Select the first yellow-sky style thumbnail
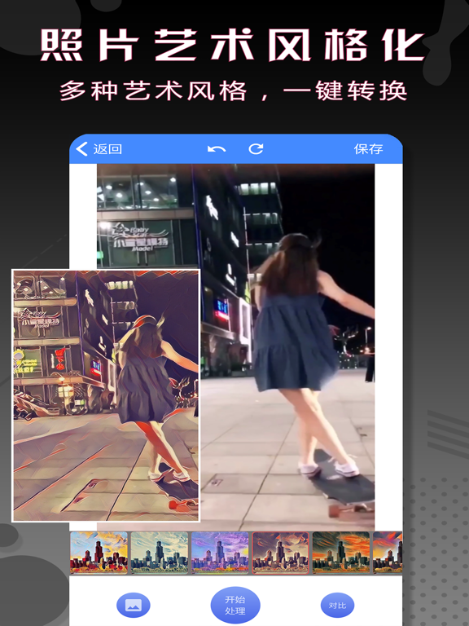 point(99,553)
